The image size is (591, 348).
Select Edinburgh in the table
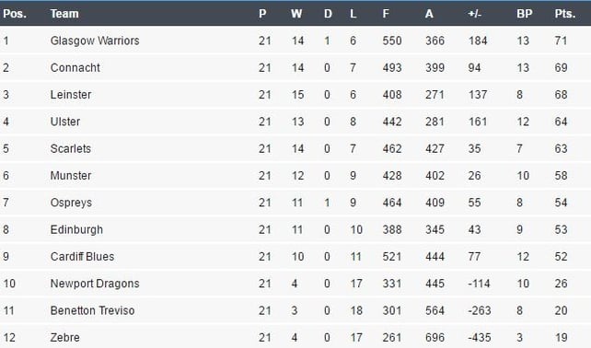[76, 229]
